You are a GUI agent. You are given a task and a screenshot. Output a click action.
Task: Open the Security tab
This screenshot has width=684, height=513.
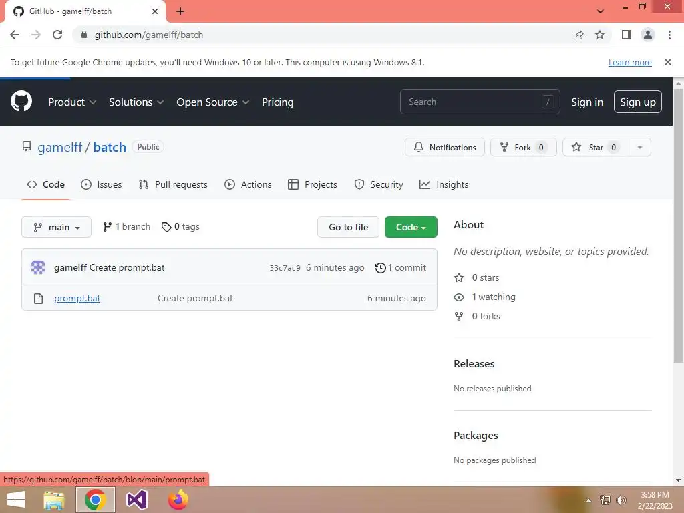click(x=379, y=184)
